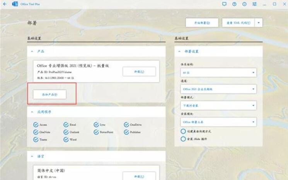Uncheck the Access application
288x180 pixels.
coord(36,125)
